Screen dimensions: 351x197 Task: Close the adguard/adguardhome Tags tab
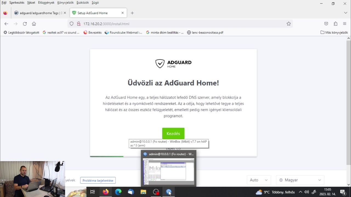pyautogui.click(x=65, y=13)
